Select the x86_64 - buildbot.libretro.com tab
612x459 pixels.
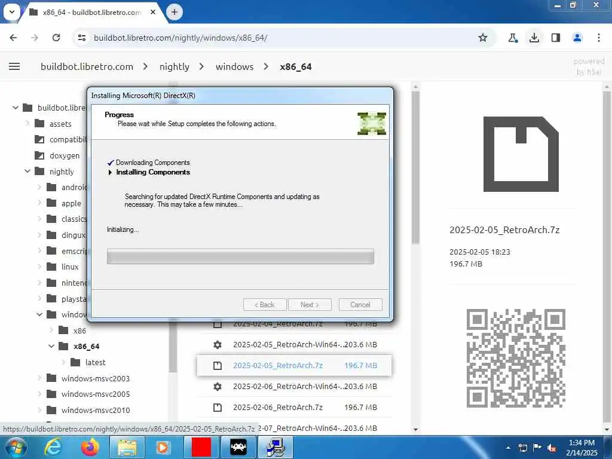[x=92, y=12]
